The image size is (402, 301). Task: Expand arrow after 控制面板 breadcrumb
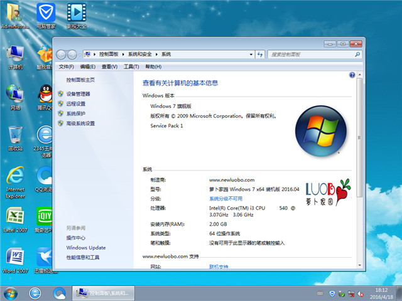[123, 55]
